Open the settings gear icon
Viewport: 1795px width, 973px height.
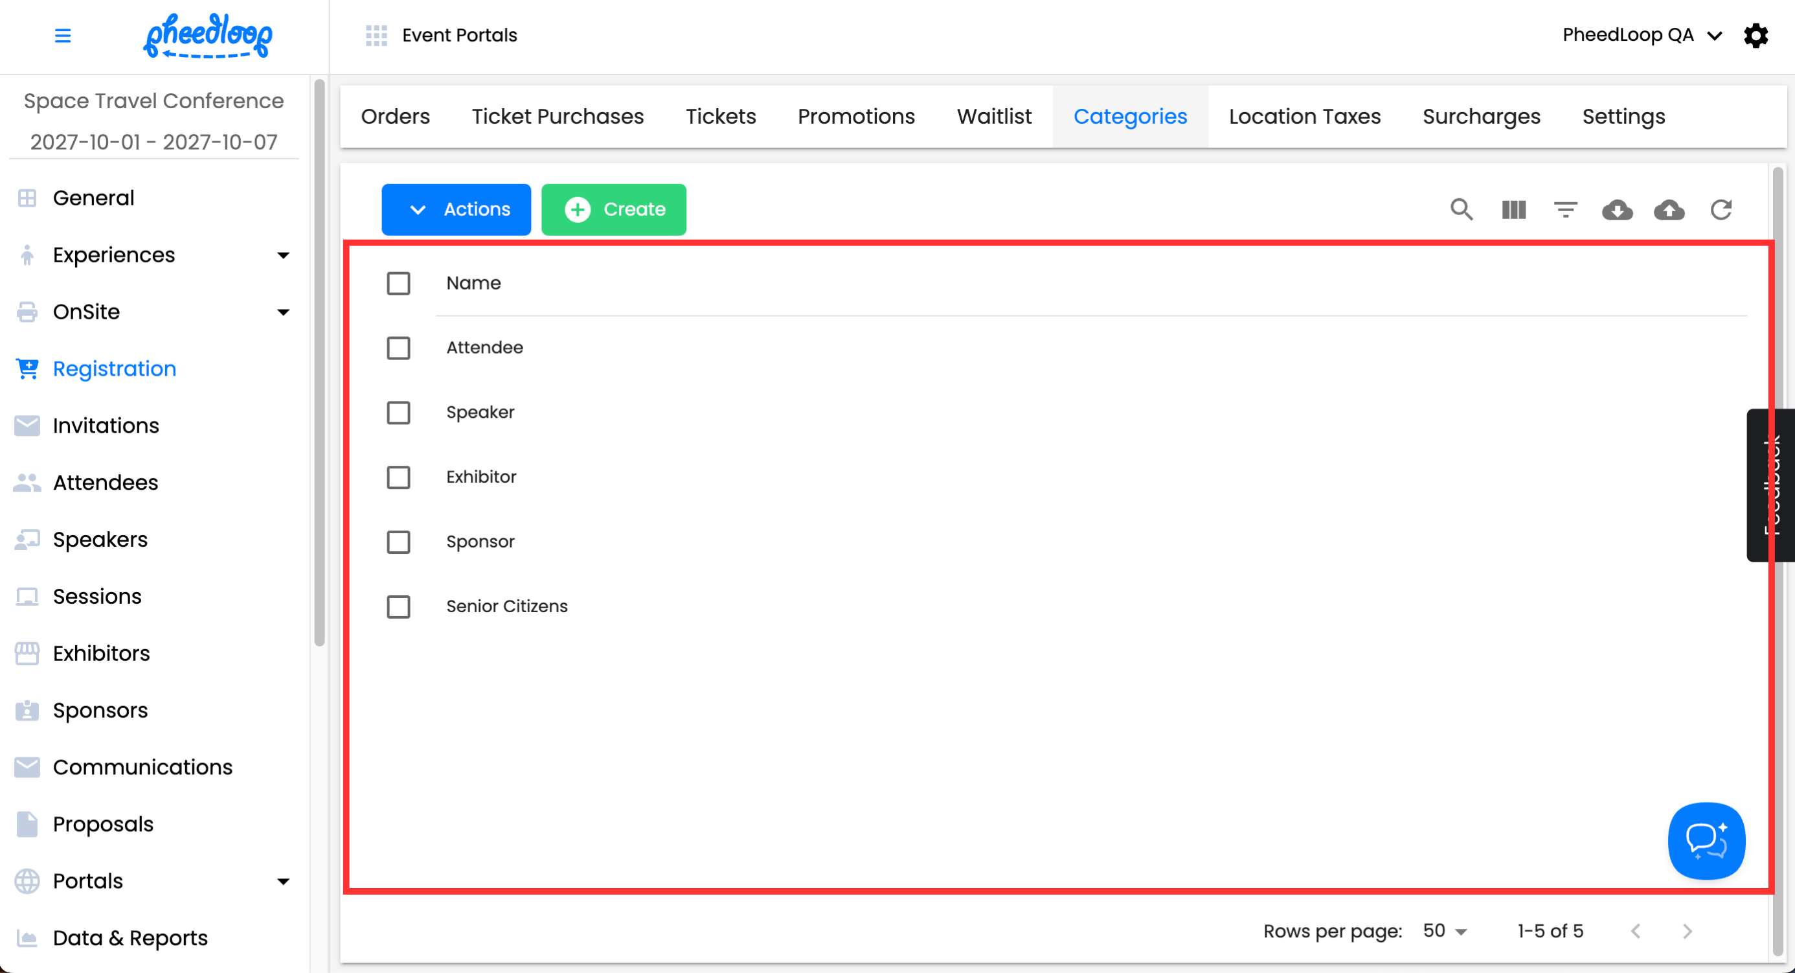click(x=1755, y=35)
